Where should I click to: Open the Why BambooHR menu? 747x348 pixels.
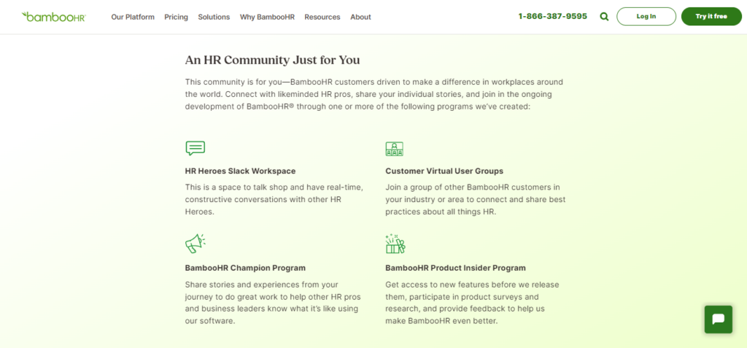coord(267,18)
